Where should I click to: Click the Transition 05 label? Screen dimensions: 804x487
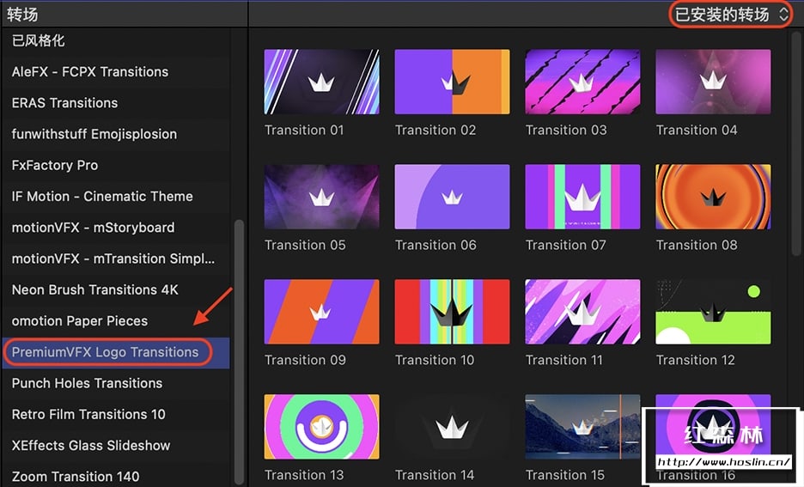(x=305, y=245)
